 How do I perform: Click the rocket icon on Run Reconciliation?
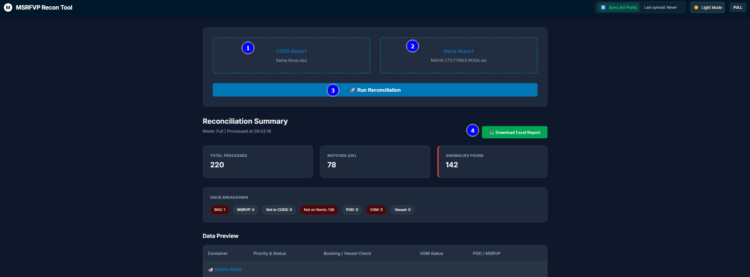point(352,90)
